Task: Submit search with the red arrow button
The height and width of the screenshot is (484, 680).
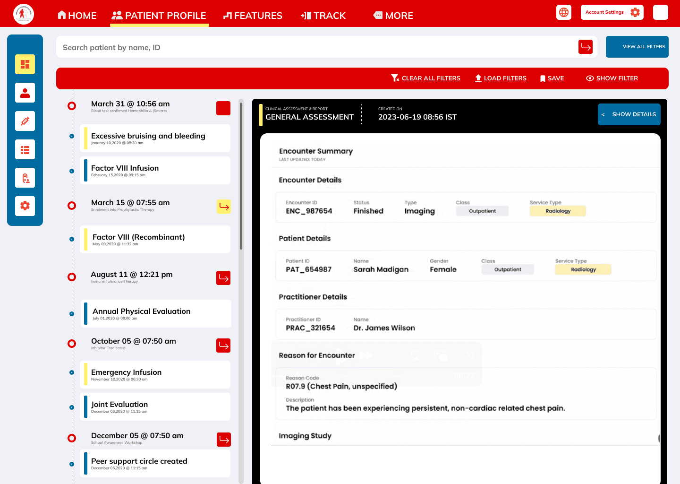Action: tap(586, 47)
